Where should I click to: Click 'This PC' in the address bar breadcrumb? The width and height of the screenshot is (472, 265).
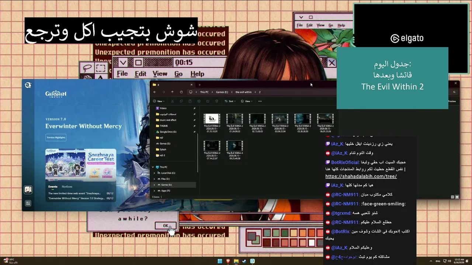[204, 92]
